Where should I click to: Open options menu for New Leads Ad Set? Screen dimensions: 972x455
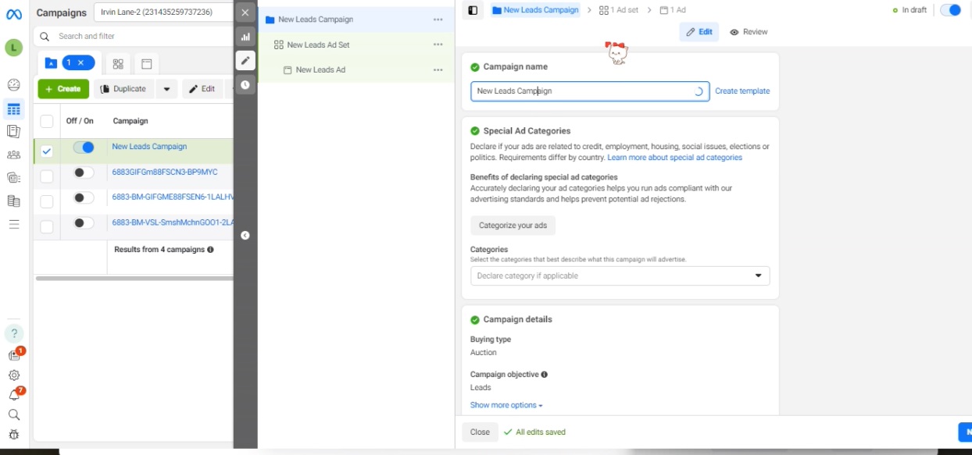coord(438,44)
